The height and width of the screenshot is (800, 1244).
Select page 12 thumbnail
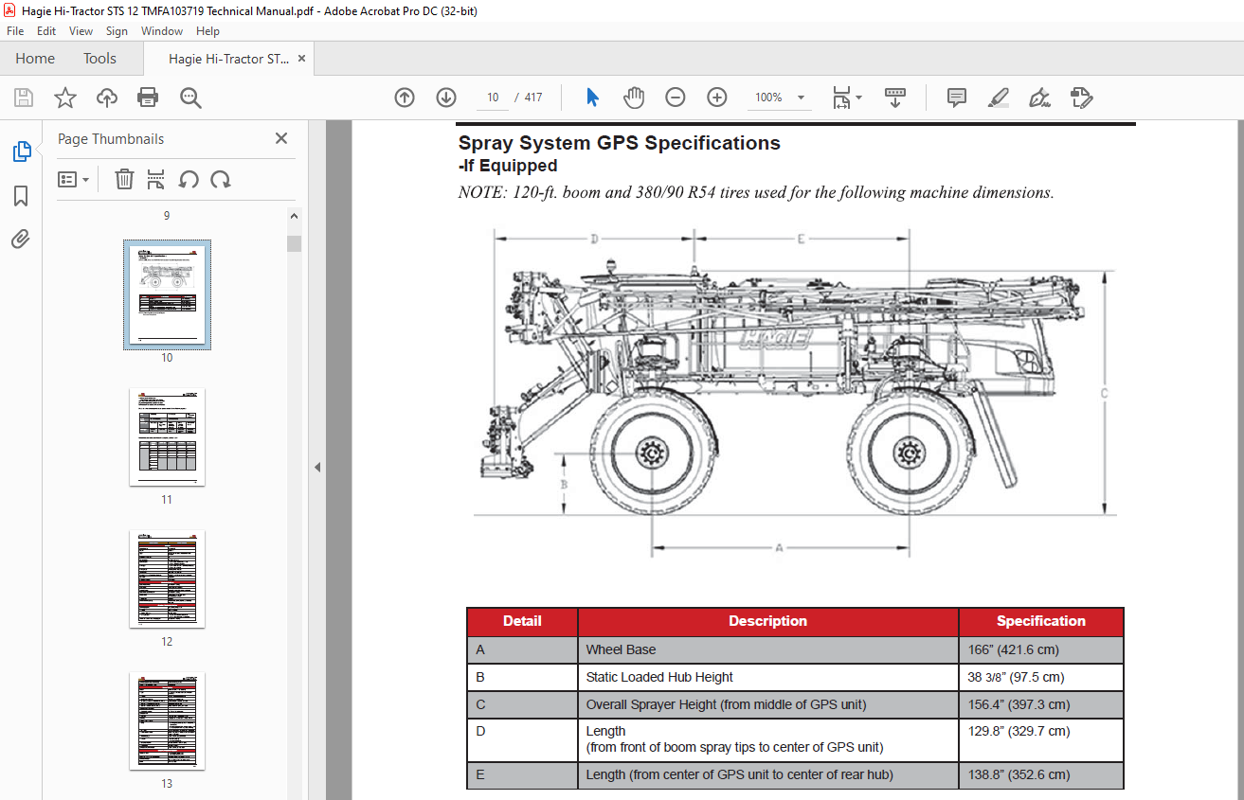point(167,578)
